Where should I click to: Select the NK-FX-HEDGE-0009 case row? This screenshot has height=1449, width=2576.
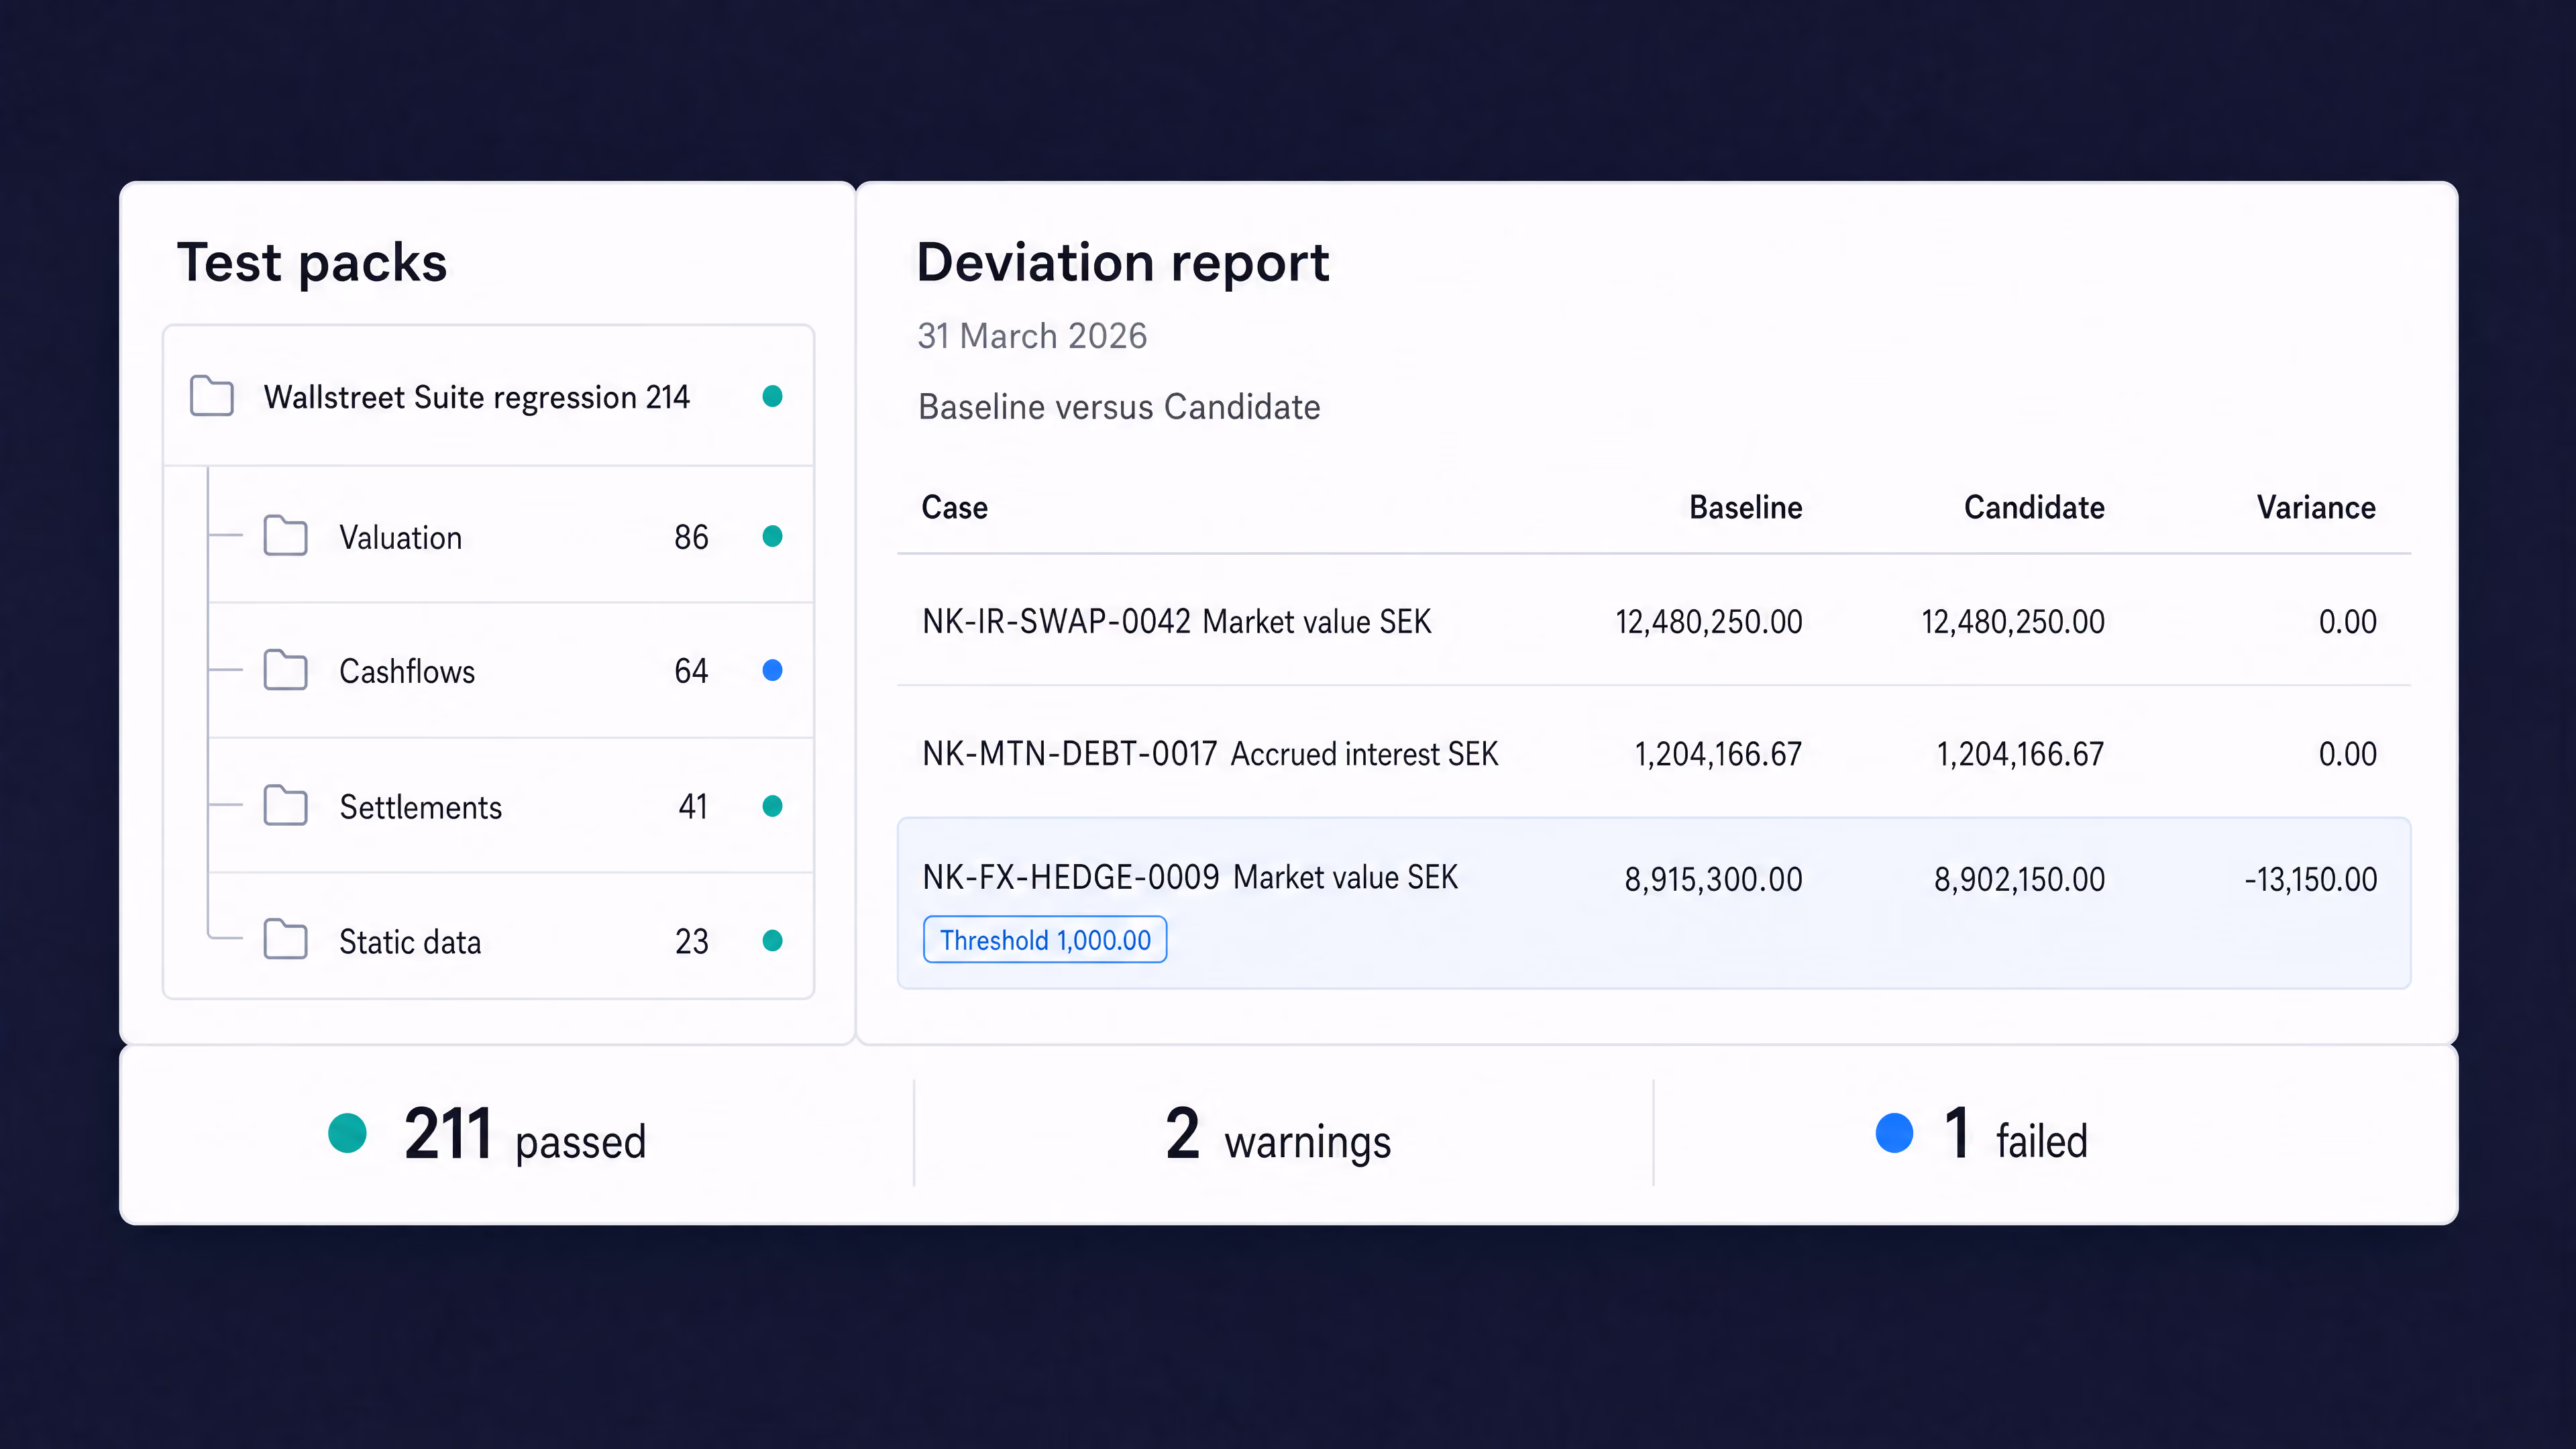(x=1654, y=903)
